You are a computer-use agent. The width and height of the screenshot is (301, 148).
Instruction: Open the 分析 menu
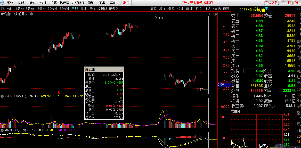coord(43,3)
